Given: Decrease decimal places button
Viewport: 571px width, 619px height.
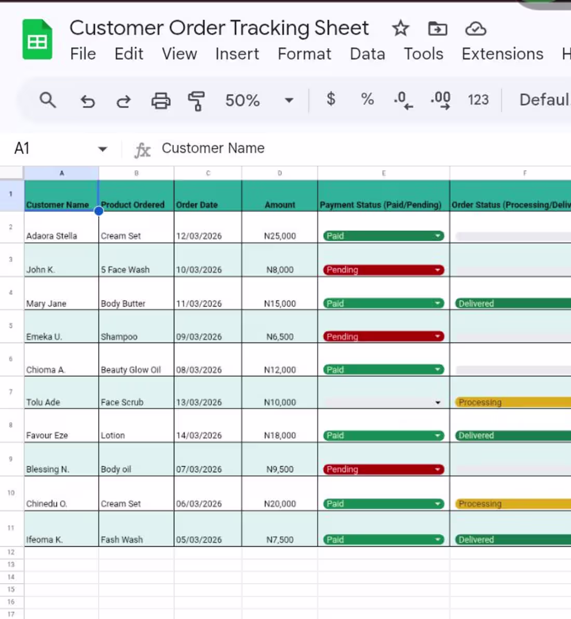Looking at the screenshot, I should click(x=403, y=100).
